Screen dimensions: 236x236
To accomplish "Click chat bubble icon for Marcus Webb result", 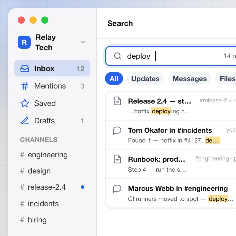I will (117, 189).
